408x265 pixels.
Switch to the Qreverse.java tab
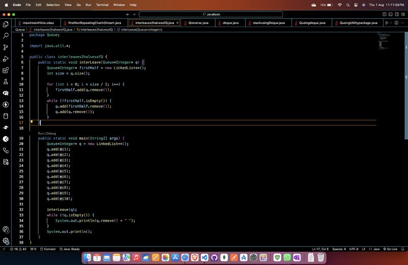tap(198, 23)
